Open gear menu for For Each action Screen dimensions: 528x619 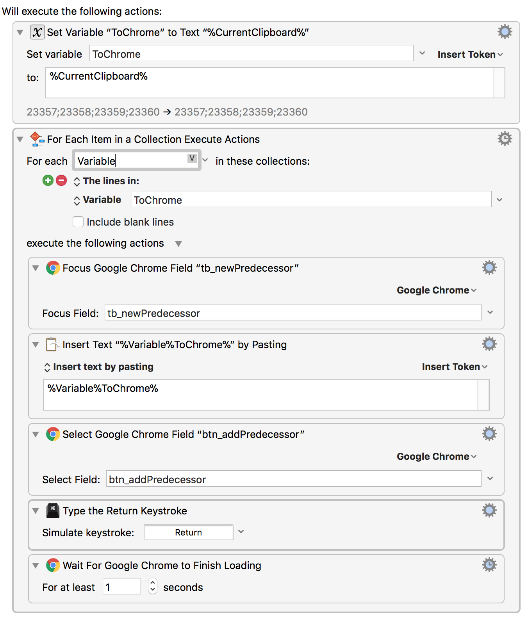pos(505,139)
